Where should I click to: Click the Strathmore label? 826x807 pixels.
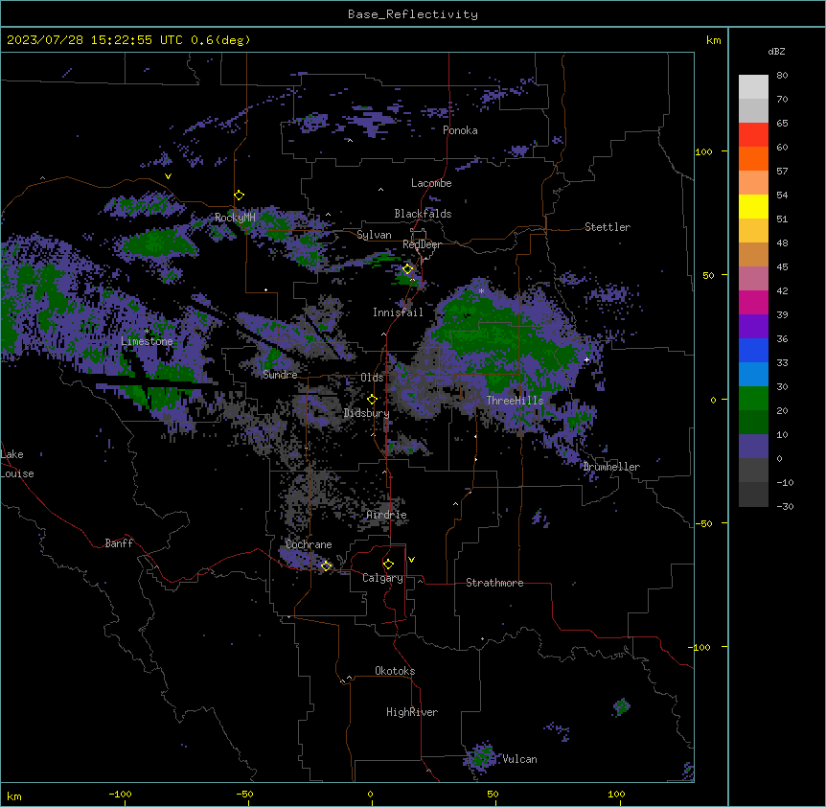tap(494, 583)
